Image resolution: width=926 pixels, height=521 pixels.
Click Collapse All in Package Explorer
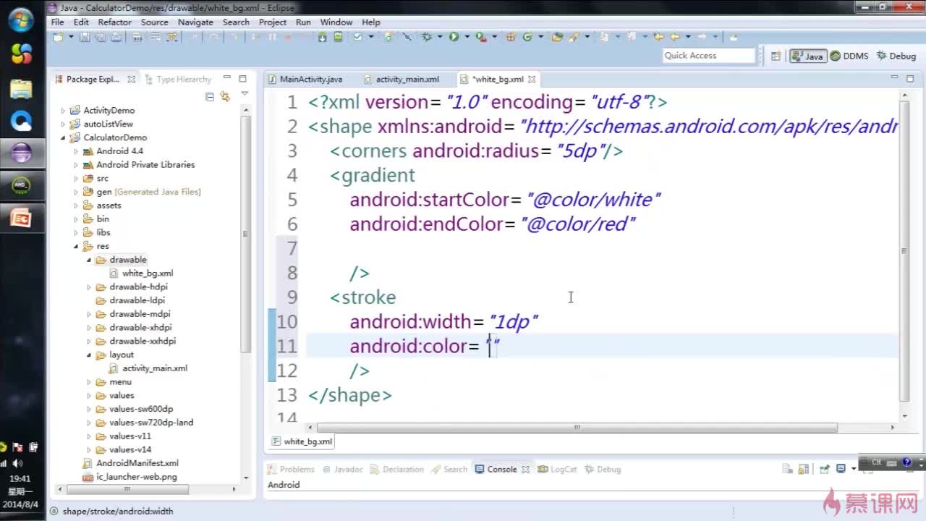[210, 96]
